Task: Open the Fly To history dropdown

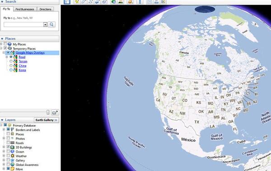Action: click(45, 24)
